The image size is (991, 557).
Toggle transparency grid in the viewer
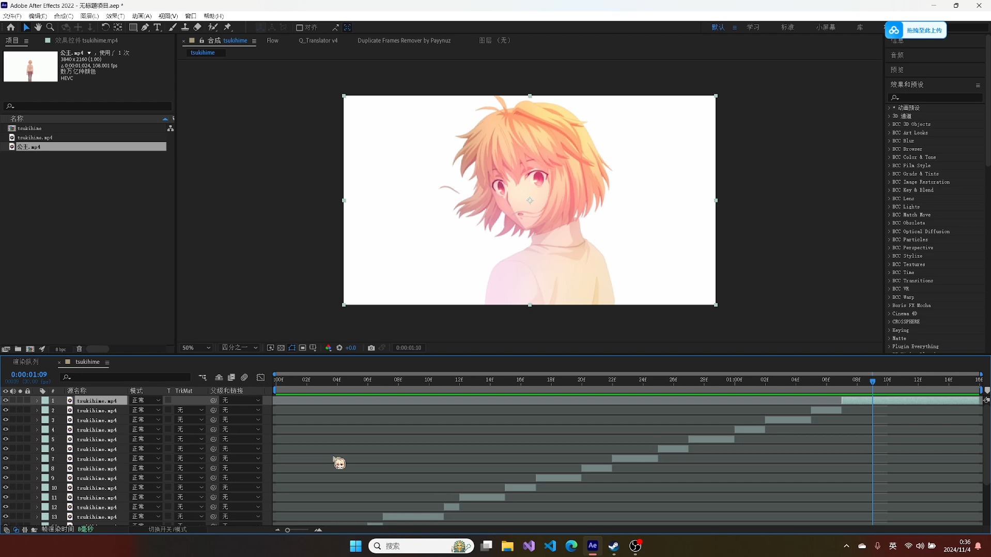pos(281,348)
